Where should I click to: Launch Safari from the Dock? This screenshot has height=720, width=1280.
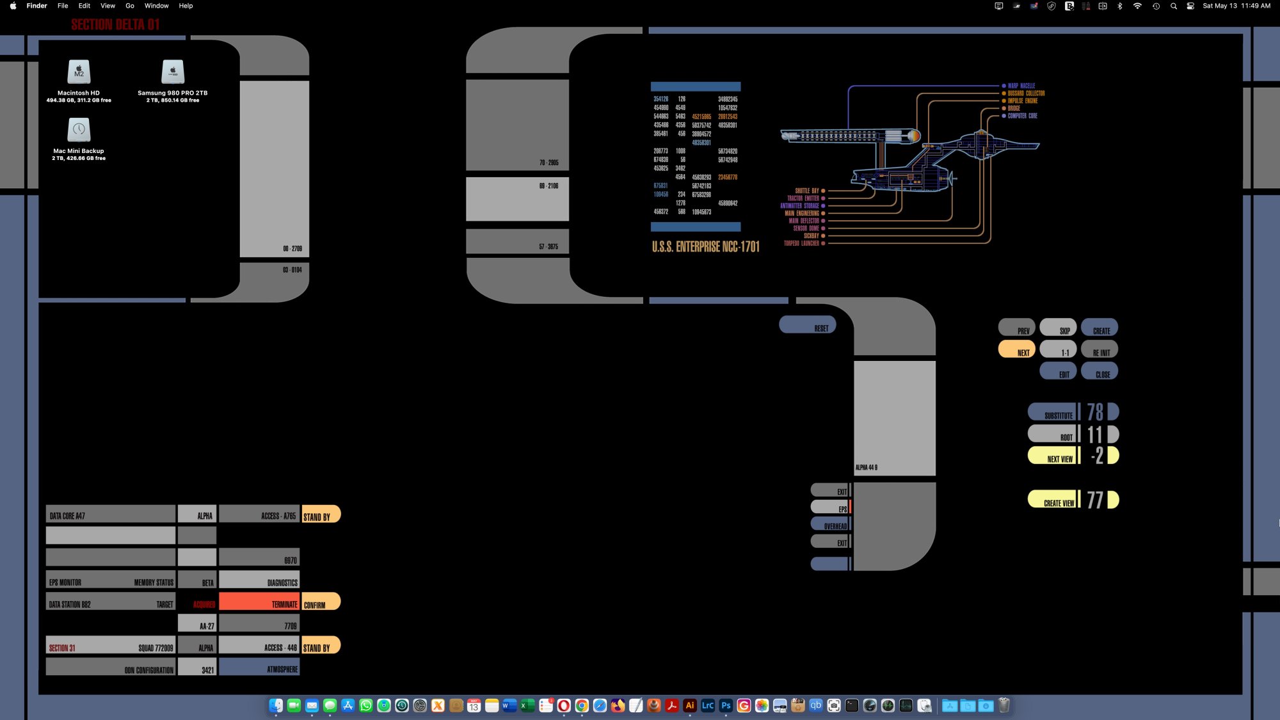click(x=600, y=705)
